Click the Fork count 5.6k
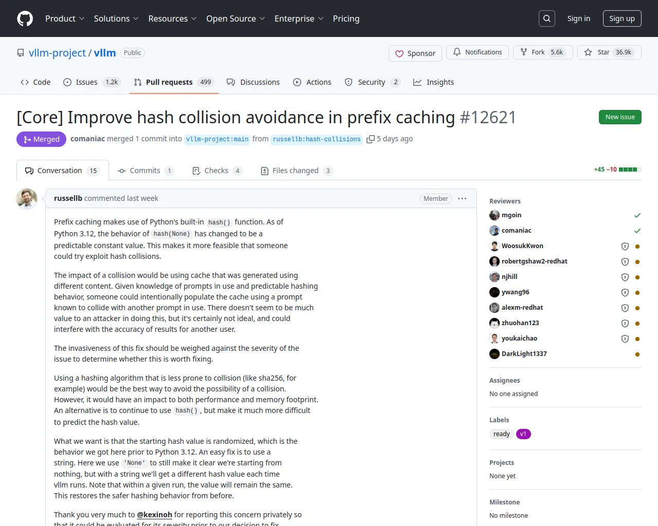This screenshot has width=658, height=526. [x=557, y=52]
